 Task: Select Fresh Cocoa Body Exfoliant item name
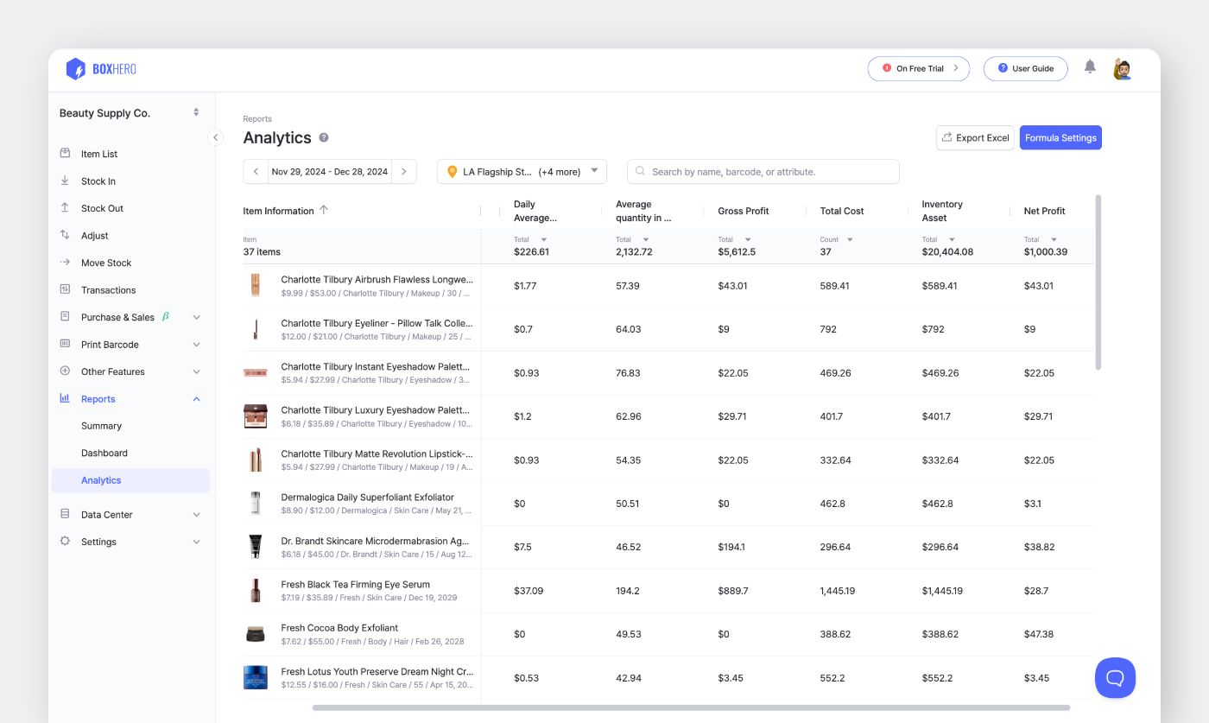339,628
